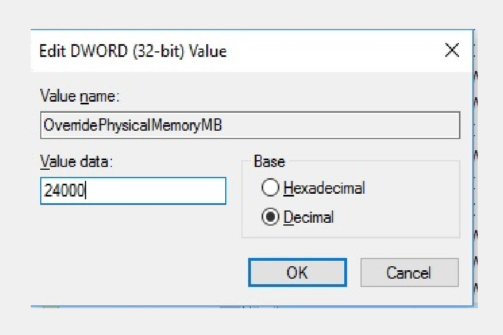Click the 'Decimal' label text
The height and width of the screenshot is (335, 503).
point(308,217)
